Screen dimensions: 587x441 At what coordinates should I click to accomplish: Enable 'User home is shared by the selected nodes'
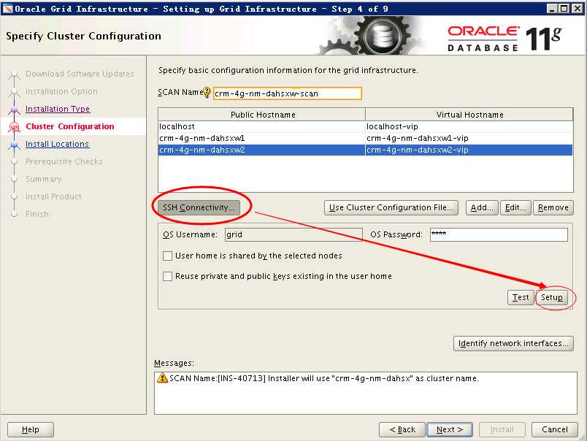[x=167, y=256]
